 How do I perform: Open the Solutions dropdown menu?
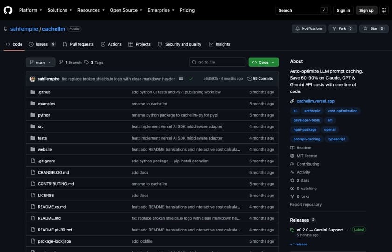(60, 10)
